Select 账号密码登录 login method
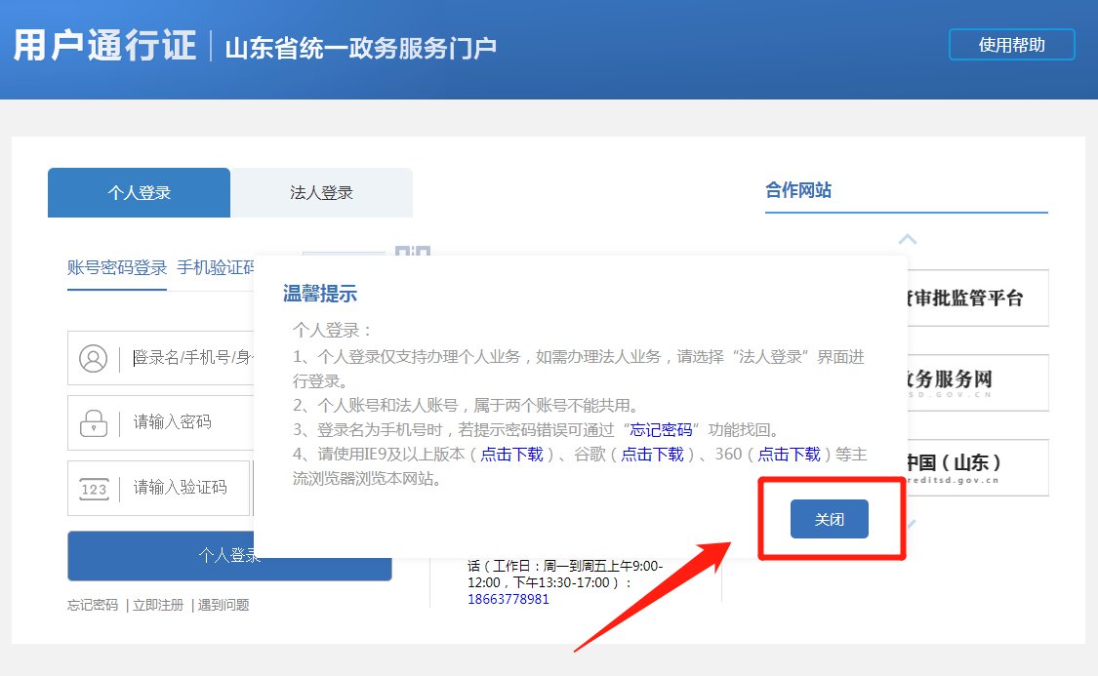Image resolution: width=1098 pixels, height=676 pixels. click(x=117, y=268)
